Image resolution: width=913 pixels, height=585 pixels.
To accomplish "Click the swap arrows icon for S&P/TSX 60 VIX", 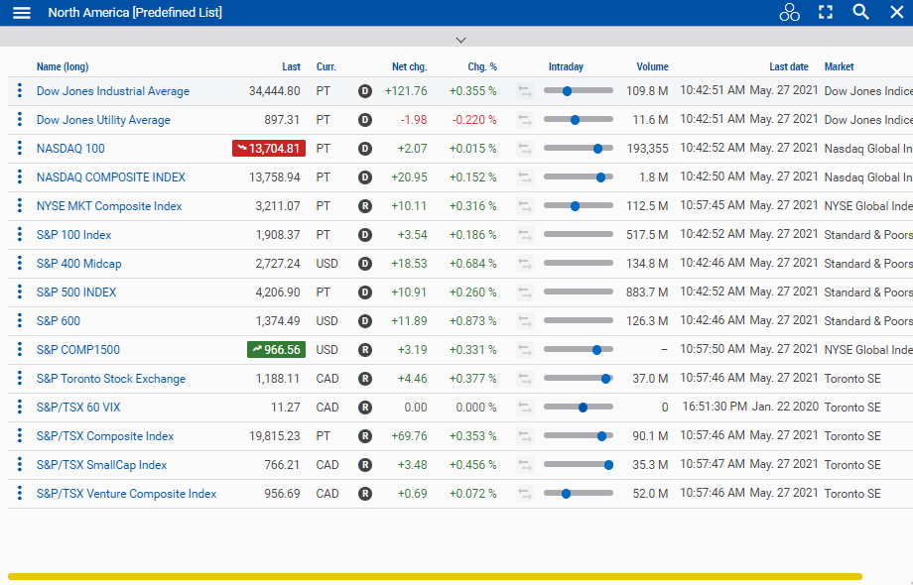I will click(525, 408).
